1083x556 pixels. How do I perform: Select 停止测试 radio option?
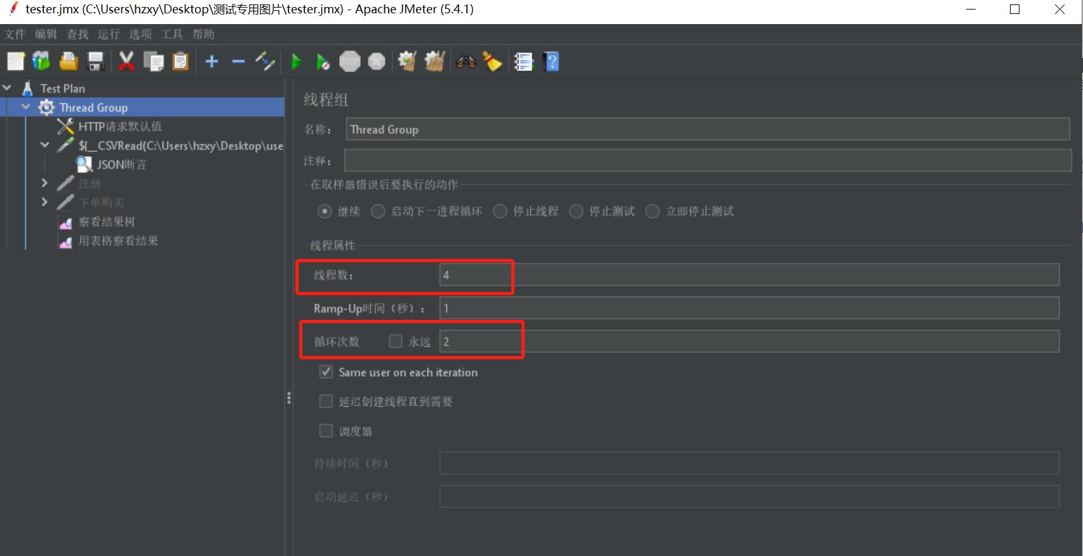576,211
